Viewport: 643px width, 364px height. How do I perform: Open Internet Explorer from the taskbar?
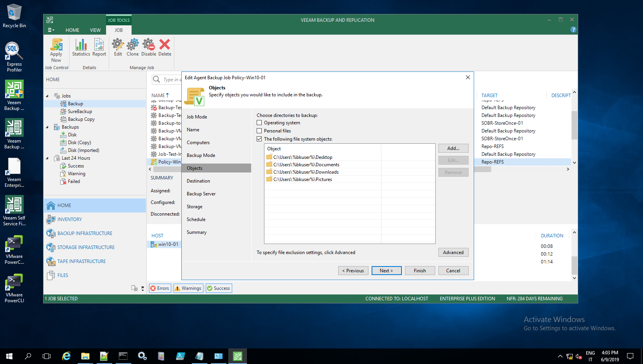pyautogui.click(x=66, y=356)
